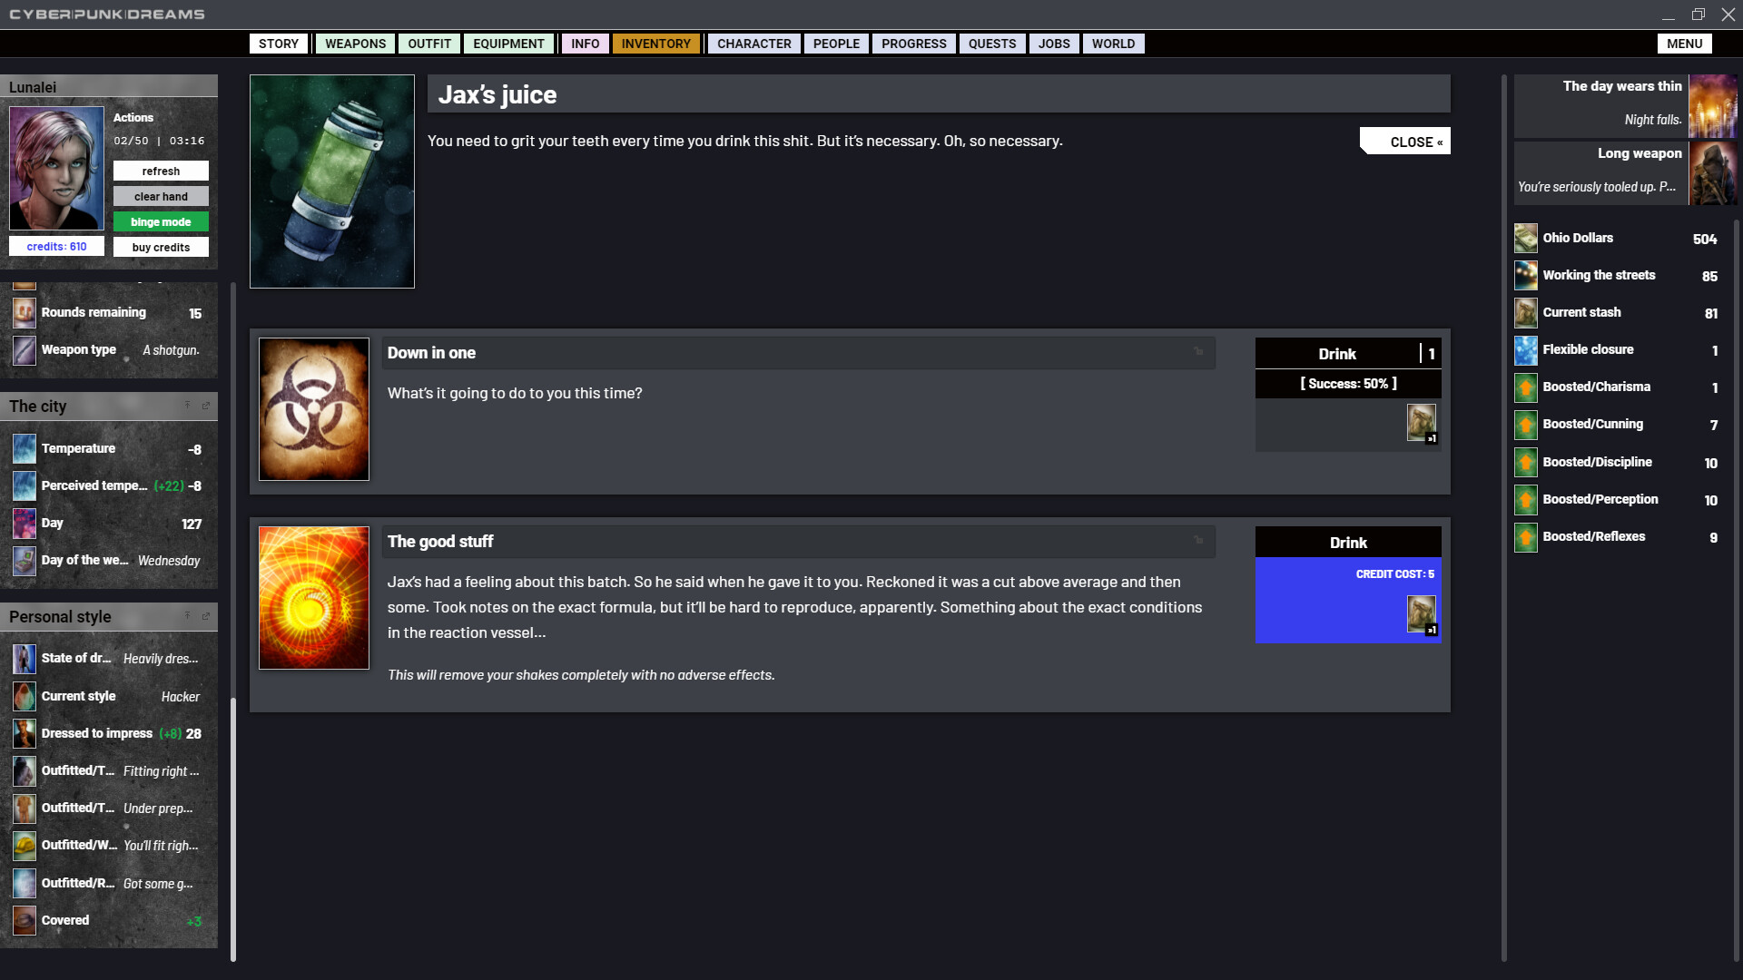Click the Boosted/Perception stat icon
This screenshot has width=1743, height=980.
click(x=1526, y=499)
